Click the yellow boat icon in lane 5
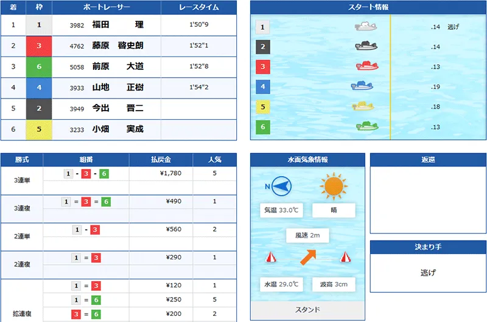 click(365, 106)
